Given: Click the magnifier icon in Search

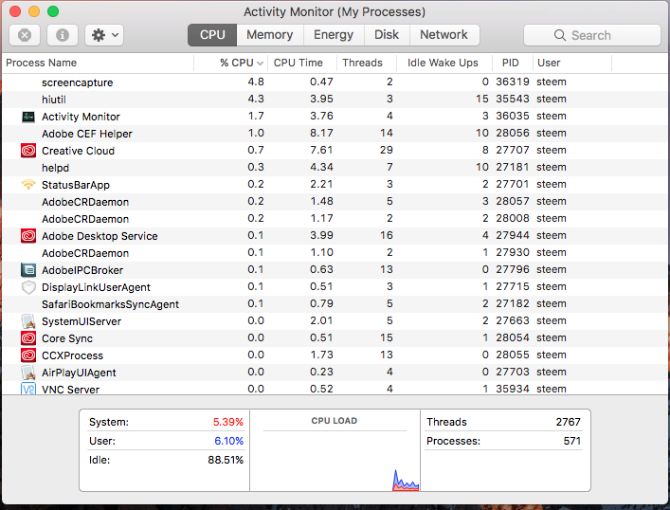Looking at the screenshot, I should coord(560,35).
